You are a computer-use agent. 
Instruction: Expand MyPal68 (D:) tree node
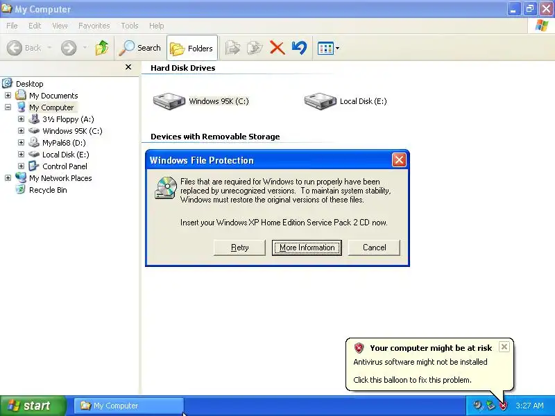click(21, 143)
